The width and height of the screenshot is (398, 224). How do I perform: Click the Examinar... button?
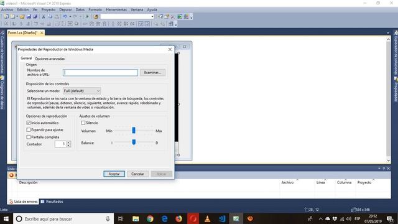[x=152, y=72]
